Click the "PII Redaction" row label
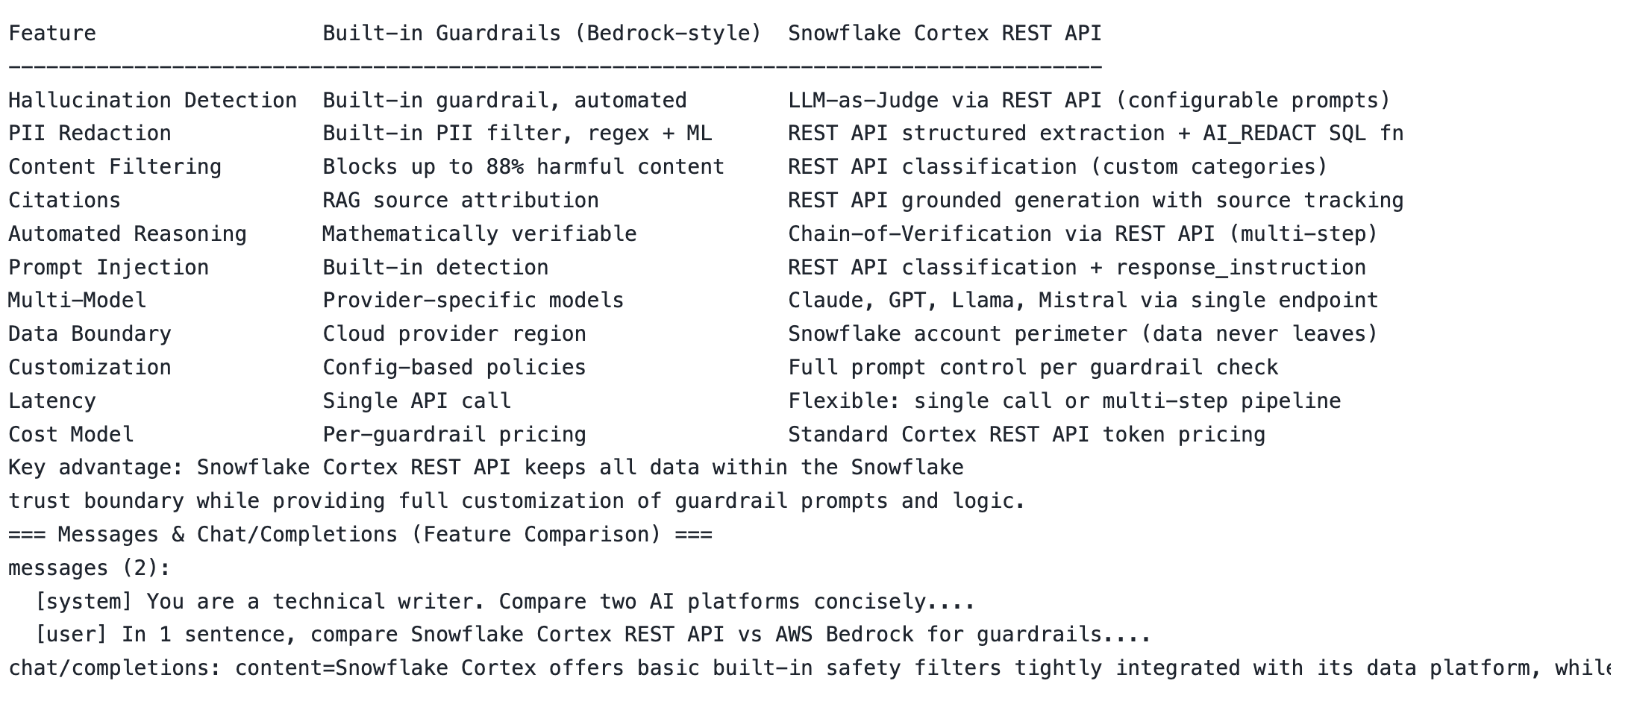Screen dimensions: 1631x713 coord(90,134)
